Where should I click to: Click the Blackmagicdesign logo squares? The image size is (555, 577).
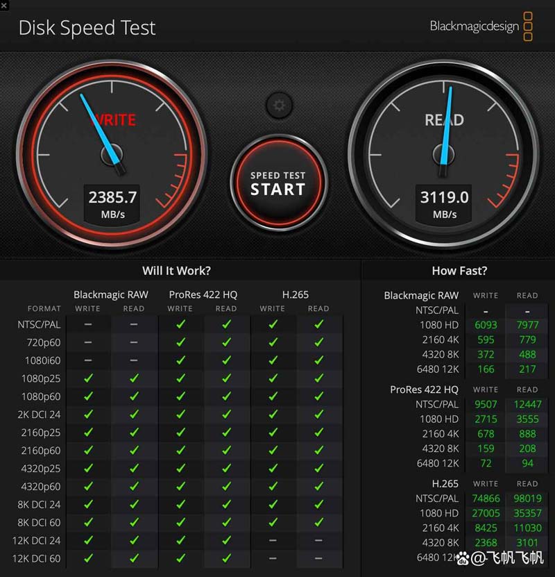point(528,26)
